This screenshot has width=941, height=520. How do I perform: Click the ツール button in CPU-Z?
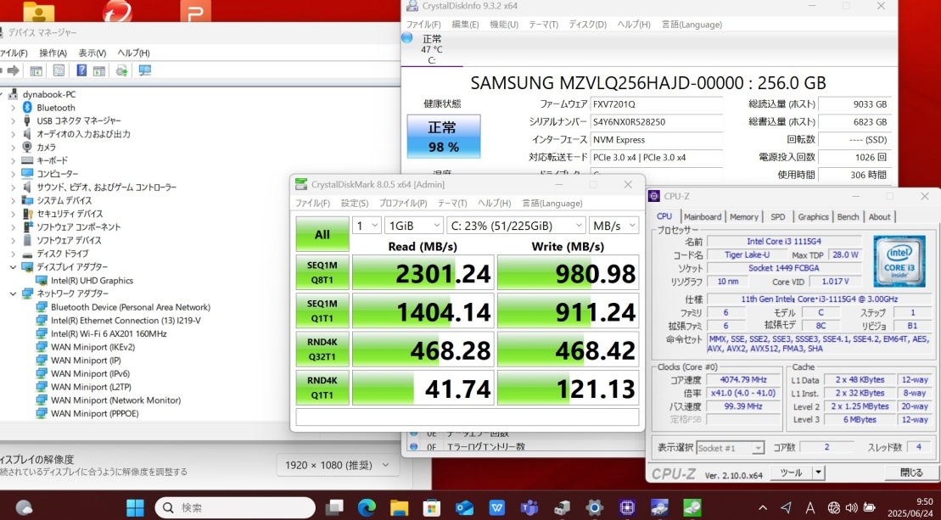tap(791, 472)
